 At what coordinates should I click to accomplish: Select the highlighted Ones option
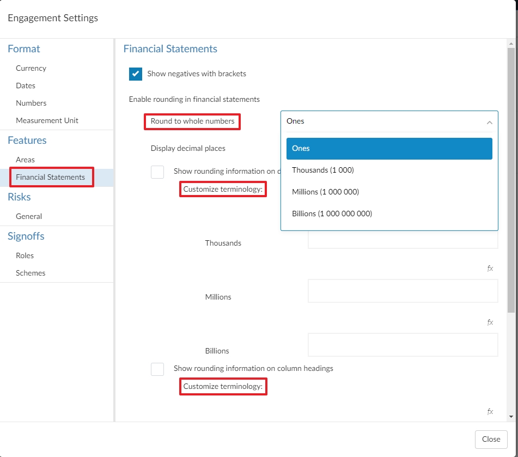pyautogui.click(x=389, y=149)
